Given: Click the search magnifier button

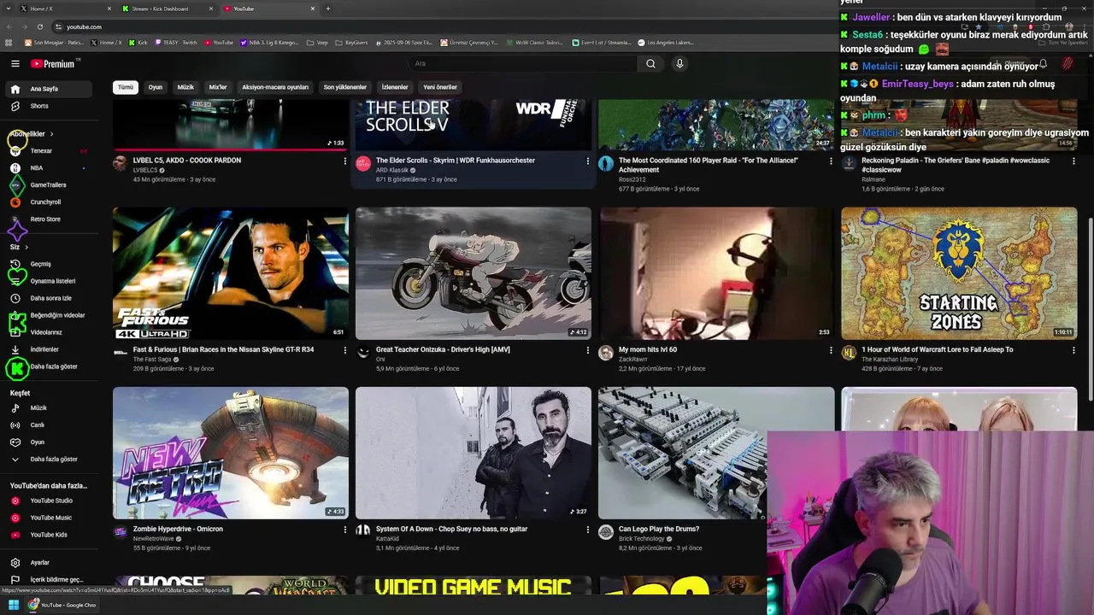Looking at the screenshot, I should pos(650,63).
